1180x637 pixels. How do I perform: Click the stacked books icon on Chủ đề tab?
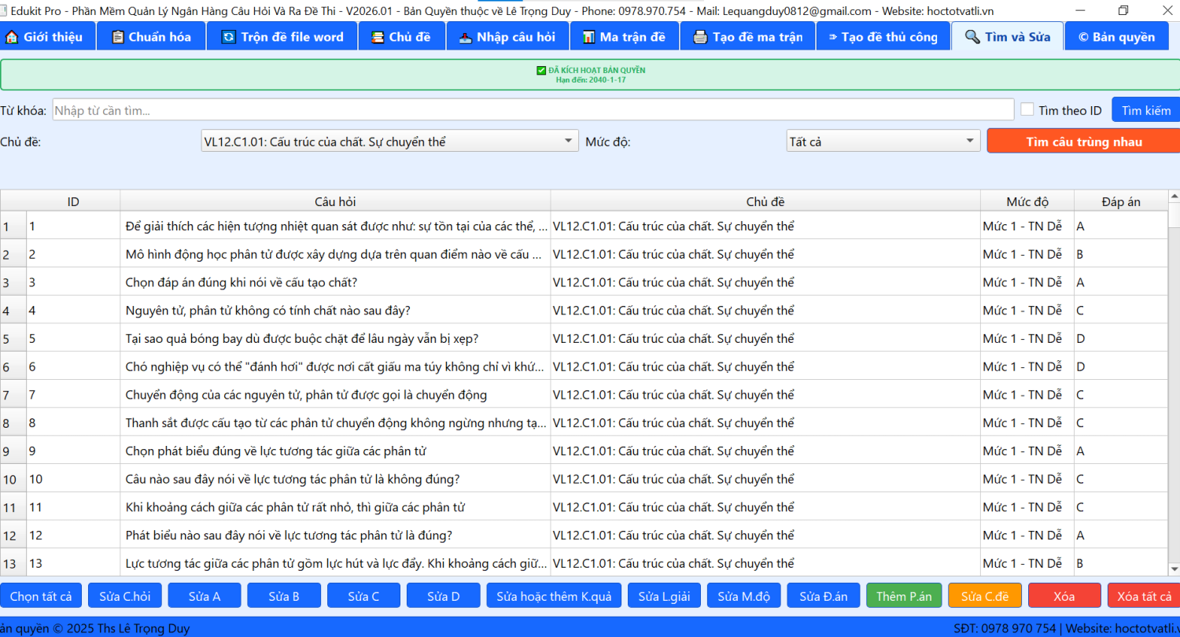pyautogui.click(x=378, y=37)
